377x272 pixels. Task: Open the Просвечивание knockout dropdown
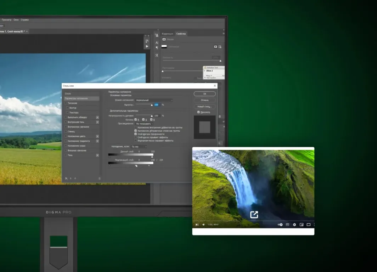point(144,124)
